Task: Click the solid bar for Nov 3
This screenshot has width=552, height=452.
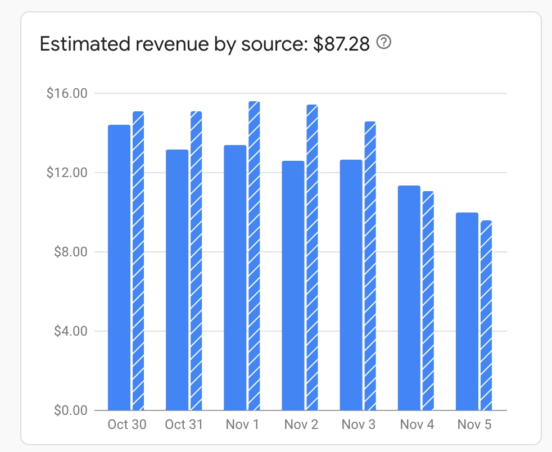Action: click(x=351, y=285)
